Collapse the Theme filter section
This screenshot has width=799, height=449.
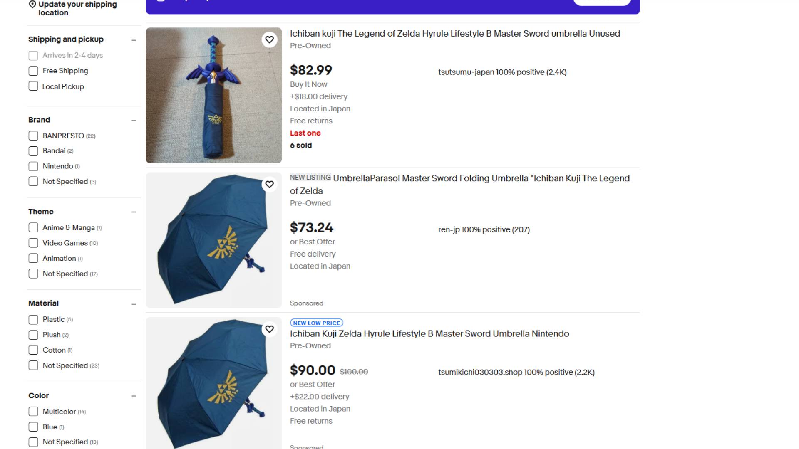tap(133, 212)
